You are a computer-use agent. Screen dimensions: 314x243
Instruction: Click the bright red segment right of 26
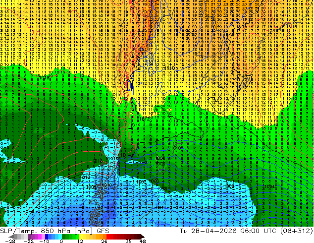click(108, 237)
